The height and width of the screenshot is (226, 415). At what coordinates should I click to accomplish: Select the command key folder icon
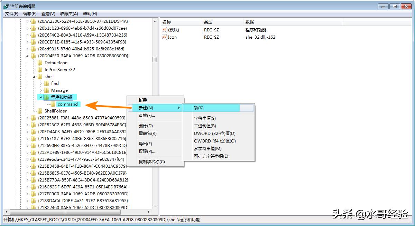[x=53, y=104]
